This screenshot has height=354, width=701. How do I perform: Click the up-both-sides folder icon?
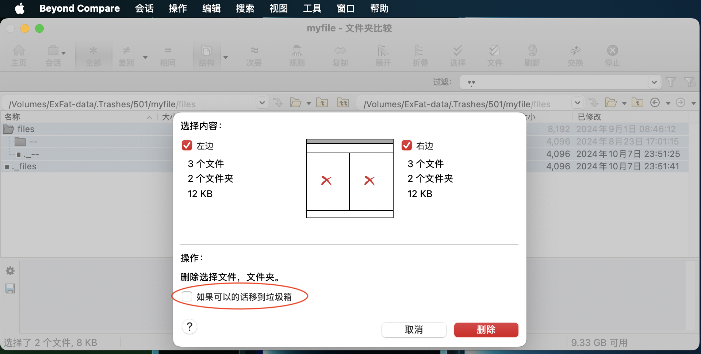343,103
